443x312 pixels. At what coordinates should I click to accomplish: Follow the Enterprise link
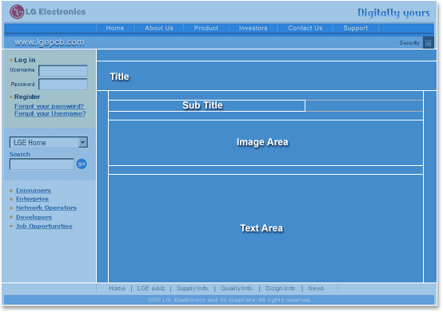click(32, 199)
